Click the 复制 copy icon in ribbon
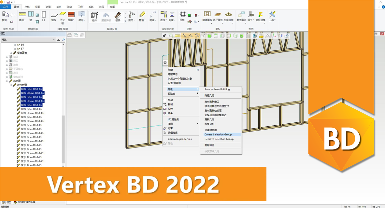 point(5,14)
